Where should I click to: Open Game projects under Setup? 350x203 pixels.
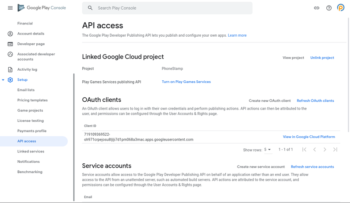click(x=30, y=110)
